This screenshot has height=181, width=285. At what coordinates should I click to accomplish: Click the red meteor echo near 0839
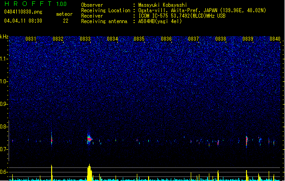coord(246,141)
